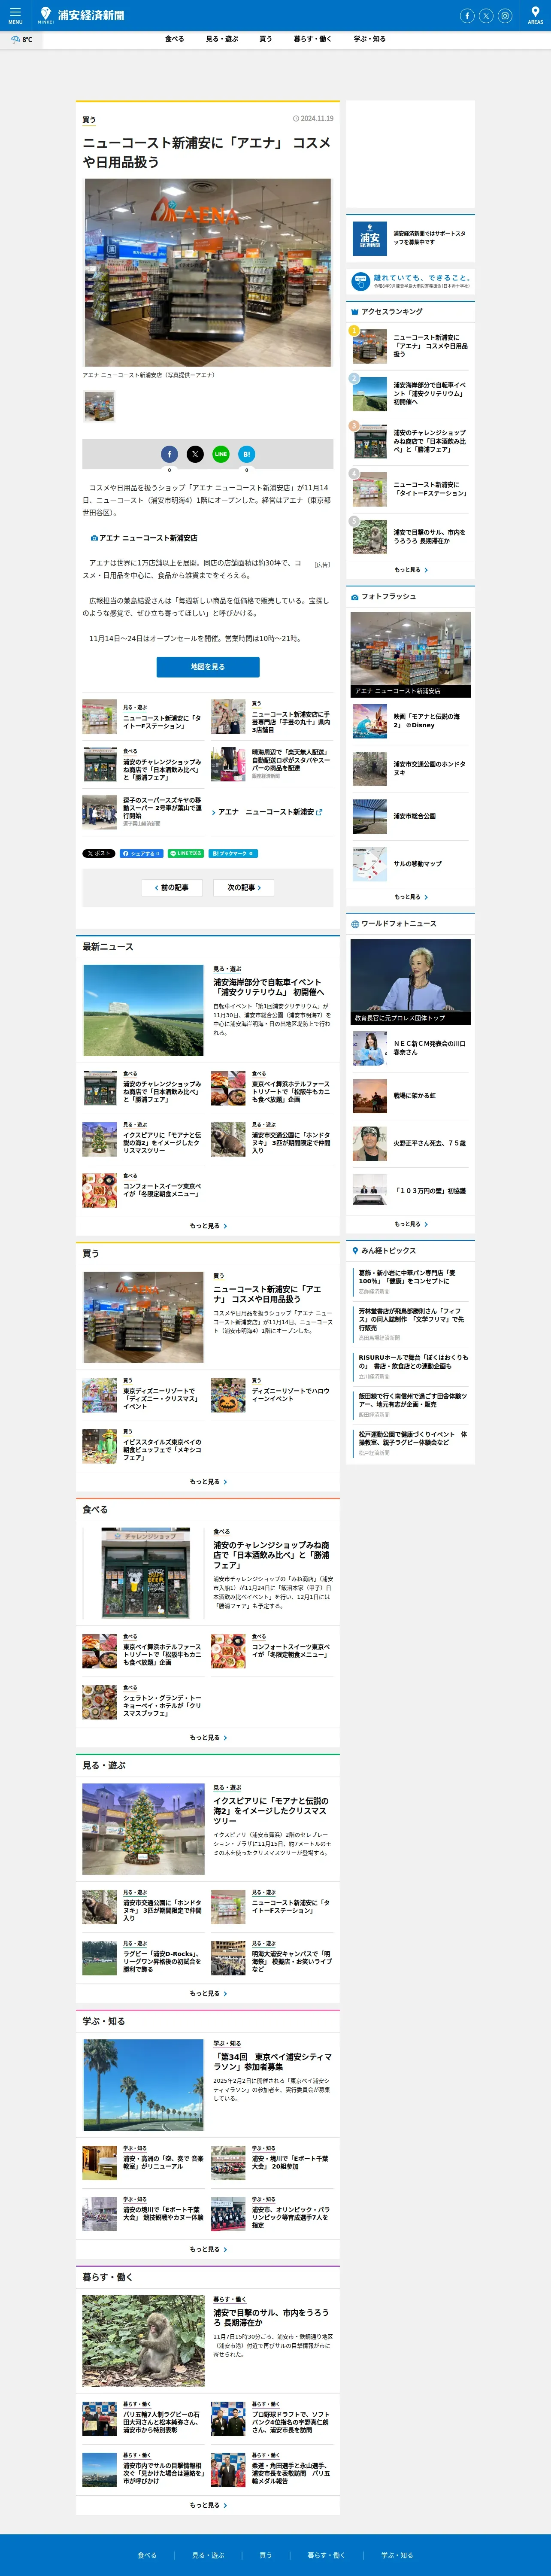Viewport: 551px width, 2576px height.
Task: Select 買う in the top navigation
Action: tap(266, 39)
